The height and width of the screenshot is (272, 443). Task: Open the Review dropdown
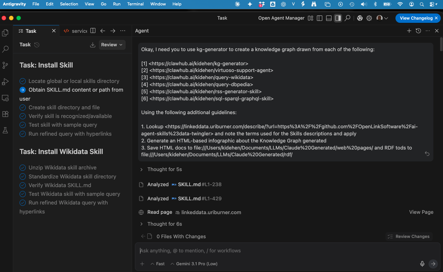pos(112,45)
